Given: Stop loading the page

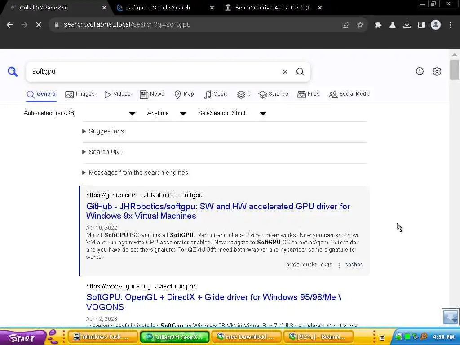Looking at the screenshot, I should (x=39, y=25).
